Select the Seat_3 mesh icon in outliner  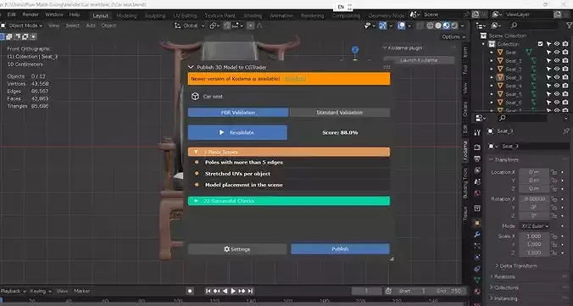[x=500, y=77]
